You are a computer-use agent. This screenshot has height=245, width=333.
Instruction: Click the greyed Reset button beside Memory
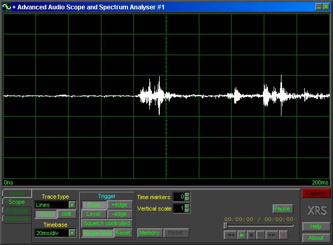(176, 233)
